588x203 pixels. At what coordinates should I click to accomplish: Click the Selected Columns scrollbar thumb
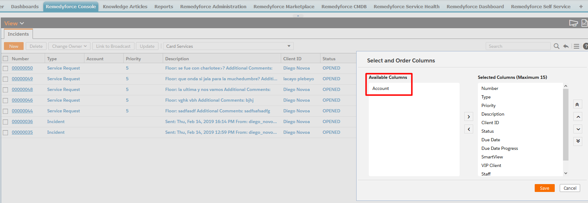point(565,125)
